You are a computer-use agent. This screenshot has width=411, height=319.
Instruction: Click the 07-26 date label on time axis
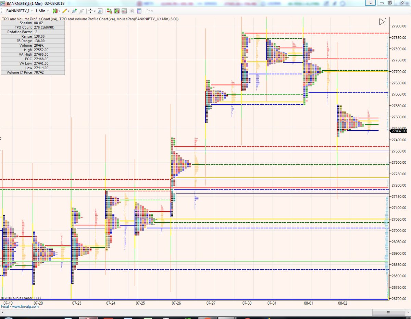[176, 303]
